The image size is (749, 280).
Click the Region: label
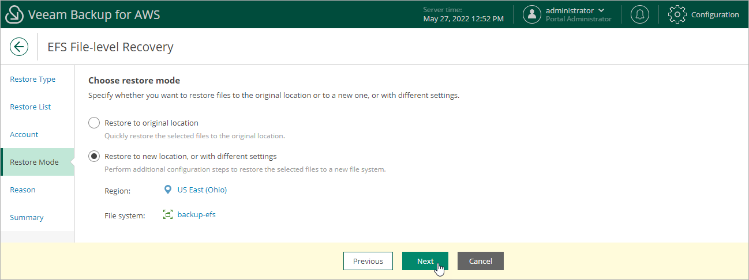118,191
